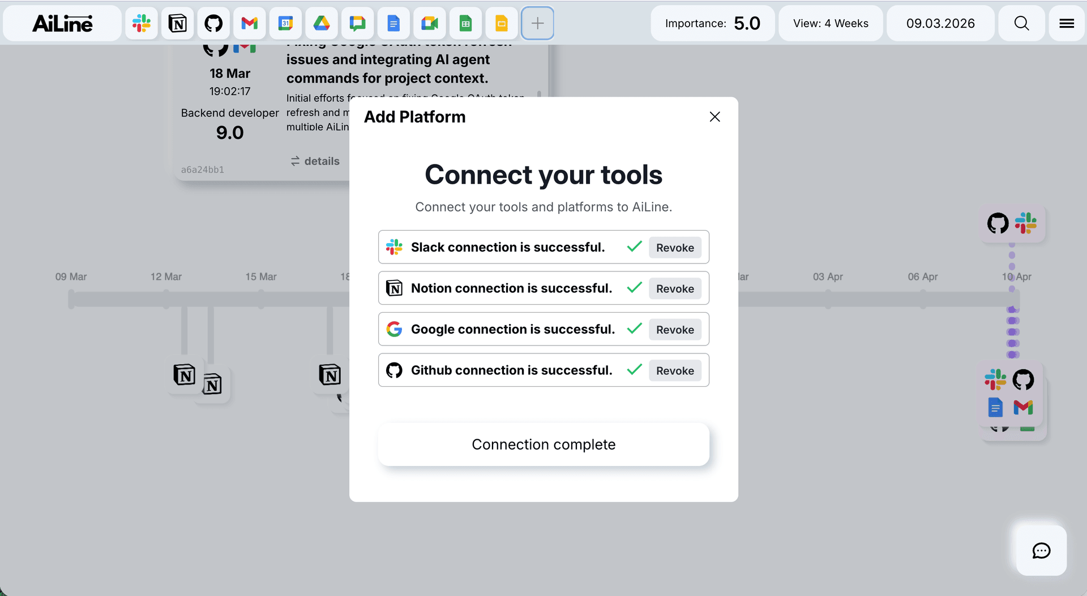Click the Backend developer label
The height and width of the screenshot is (596, 1087).
pos(230,113)
